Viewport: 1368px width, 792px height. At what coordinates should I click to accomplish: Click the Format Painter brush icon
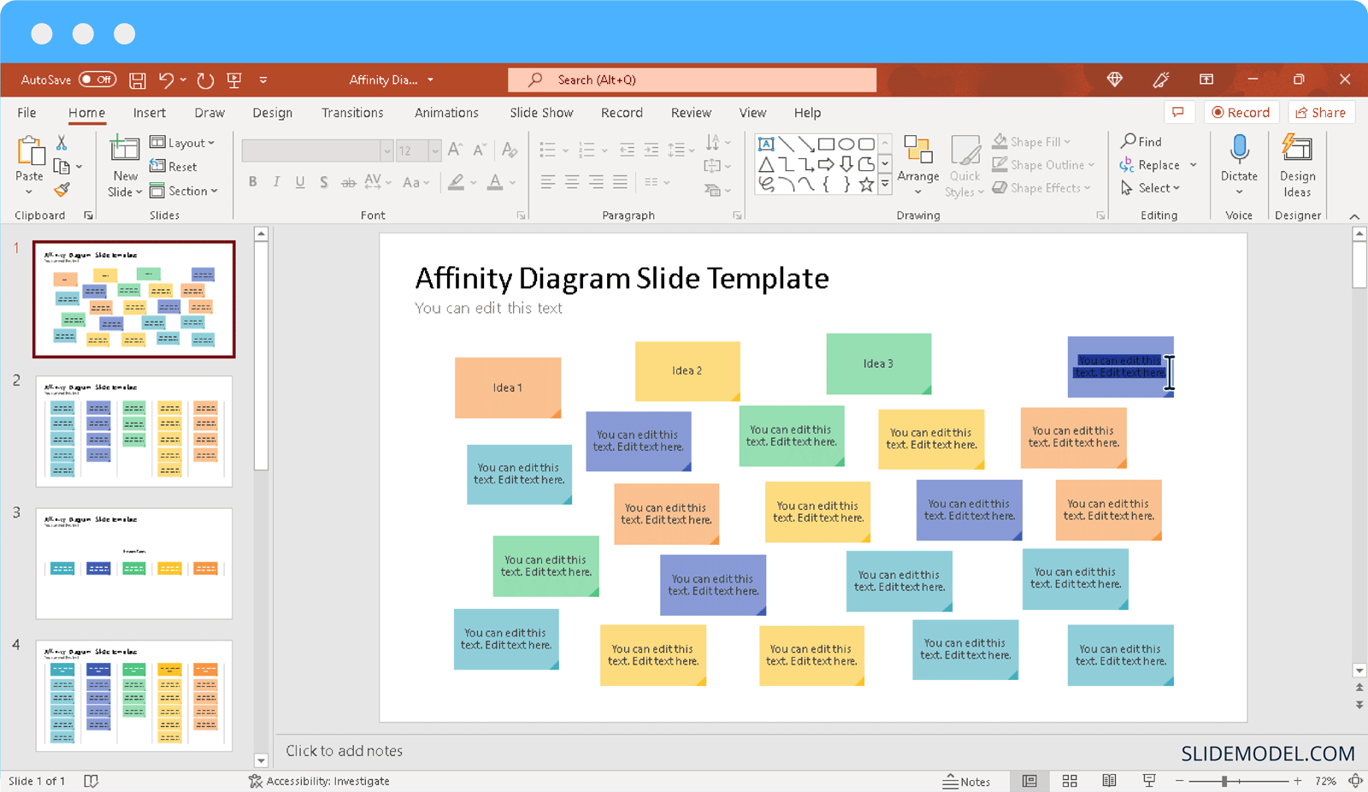pos(62,190)
